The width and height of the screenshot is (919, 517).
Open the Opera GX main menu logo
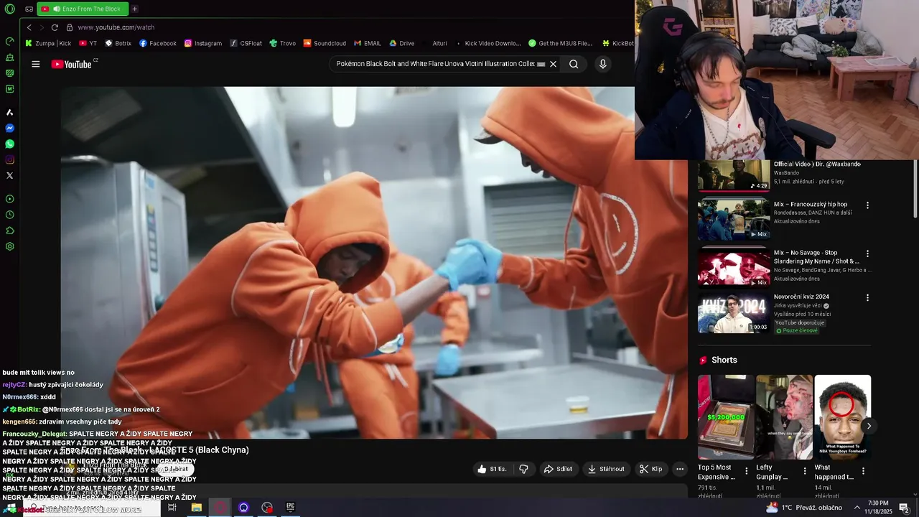point(10,9)
